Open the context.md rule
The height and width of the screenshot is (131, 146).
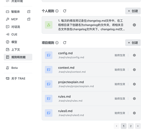coord(91,70)
